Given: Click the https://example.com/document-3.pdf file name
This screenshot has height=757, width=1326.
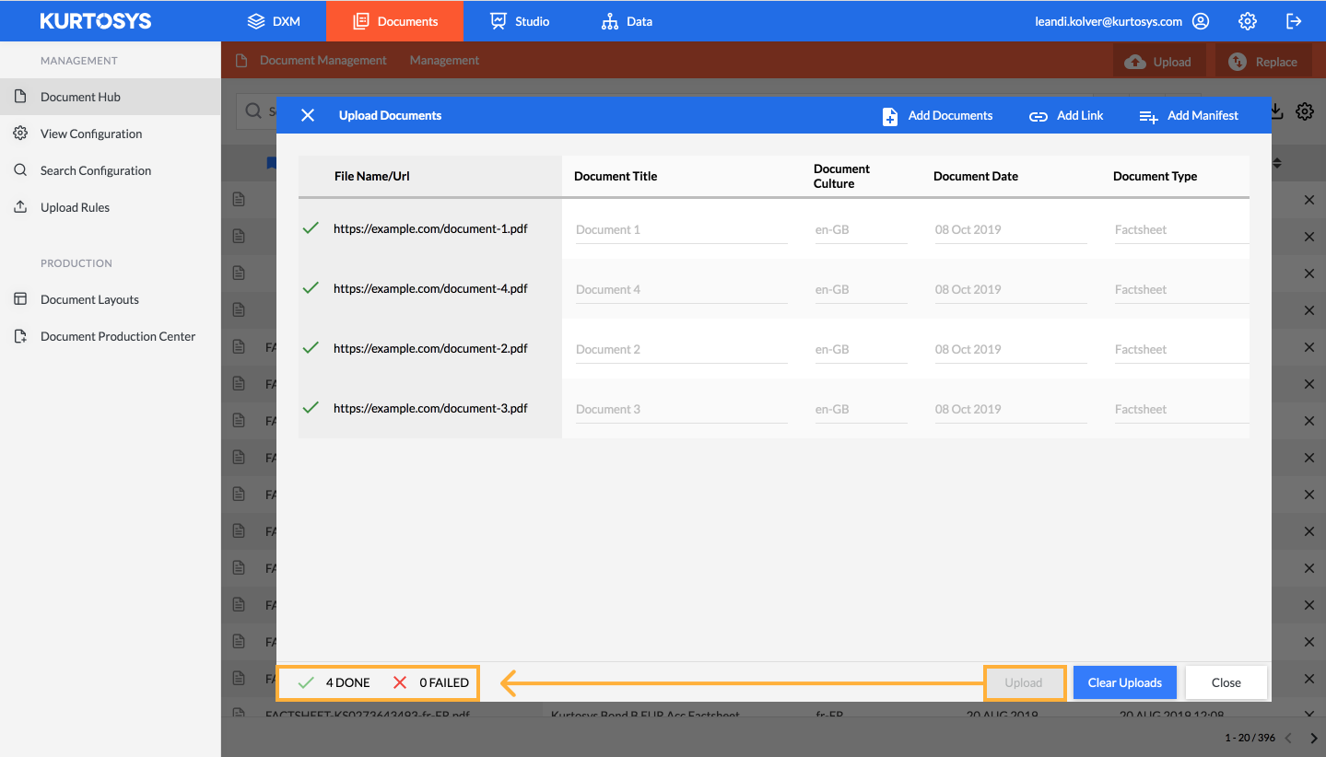Looking at the screenshot, I should pyautogui.click(x=430, y=408).
